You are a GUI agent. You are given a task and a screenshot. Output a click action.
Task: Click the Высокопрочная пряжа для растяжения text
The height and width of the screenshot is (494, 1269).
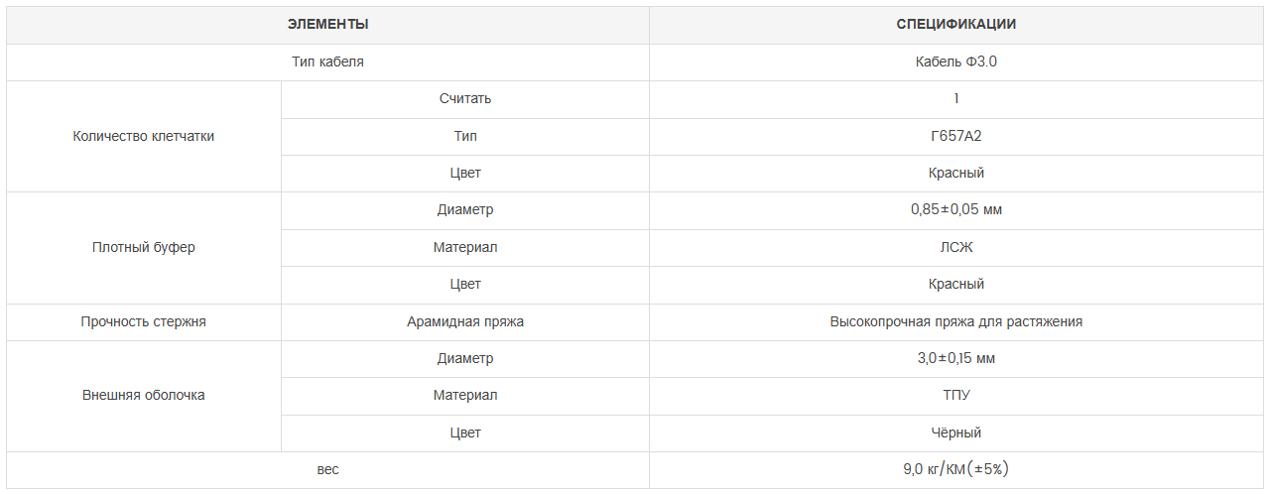955,321
